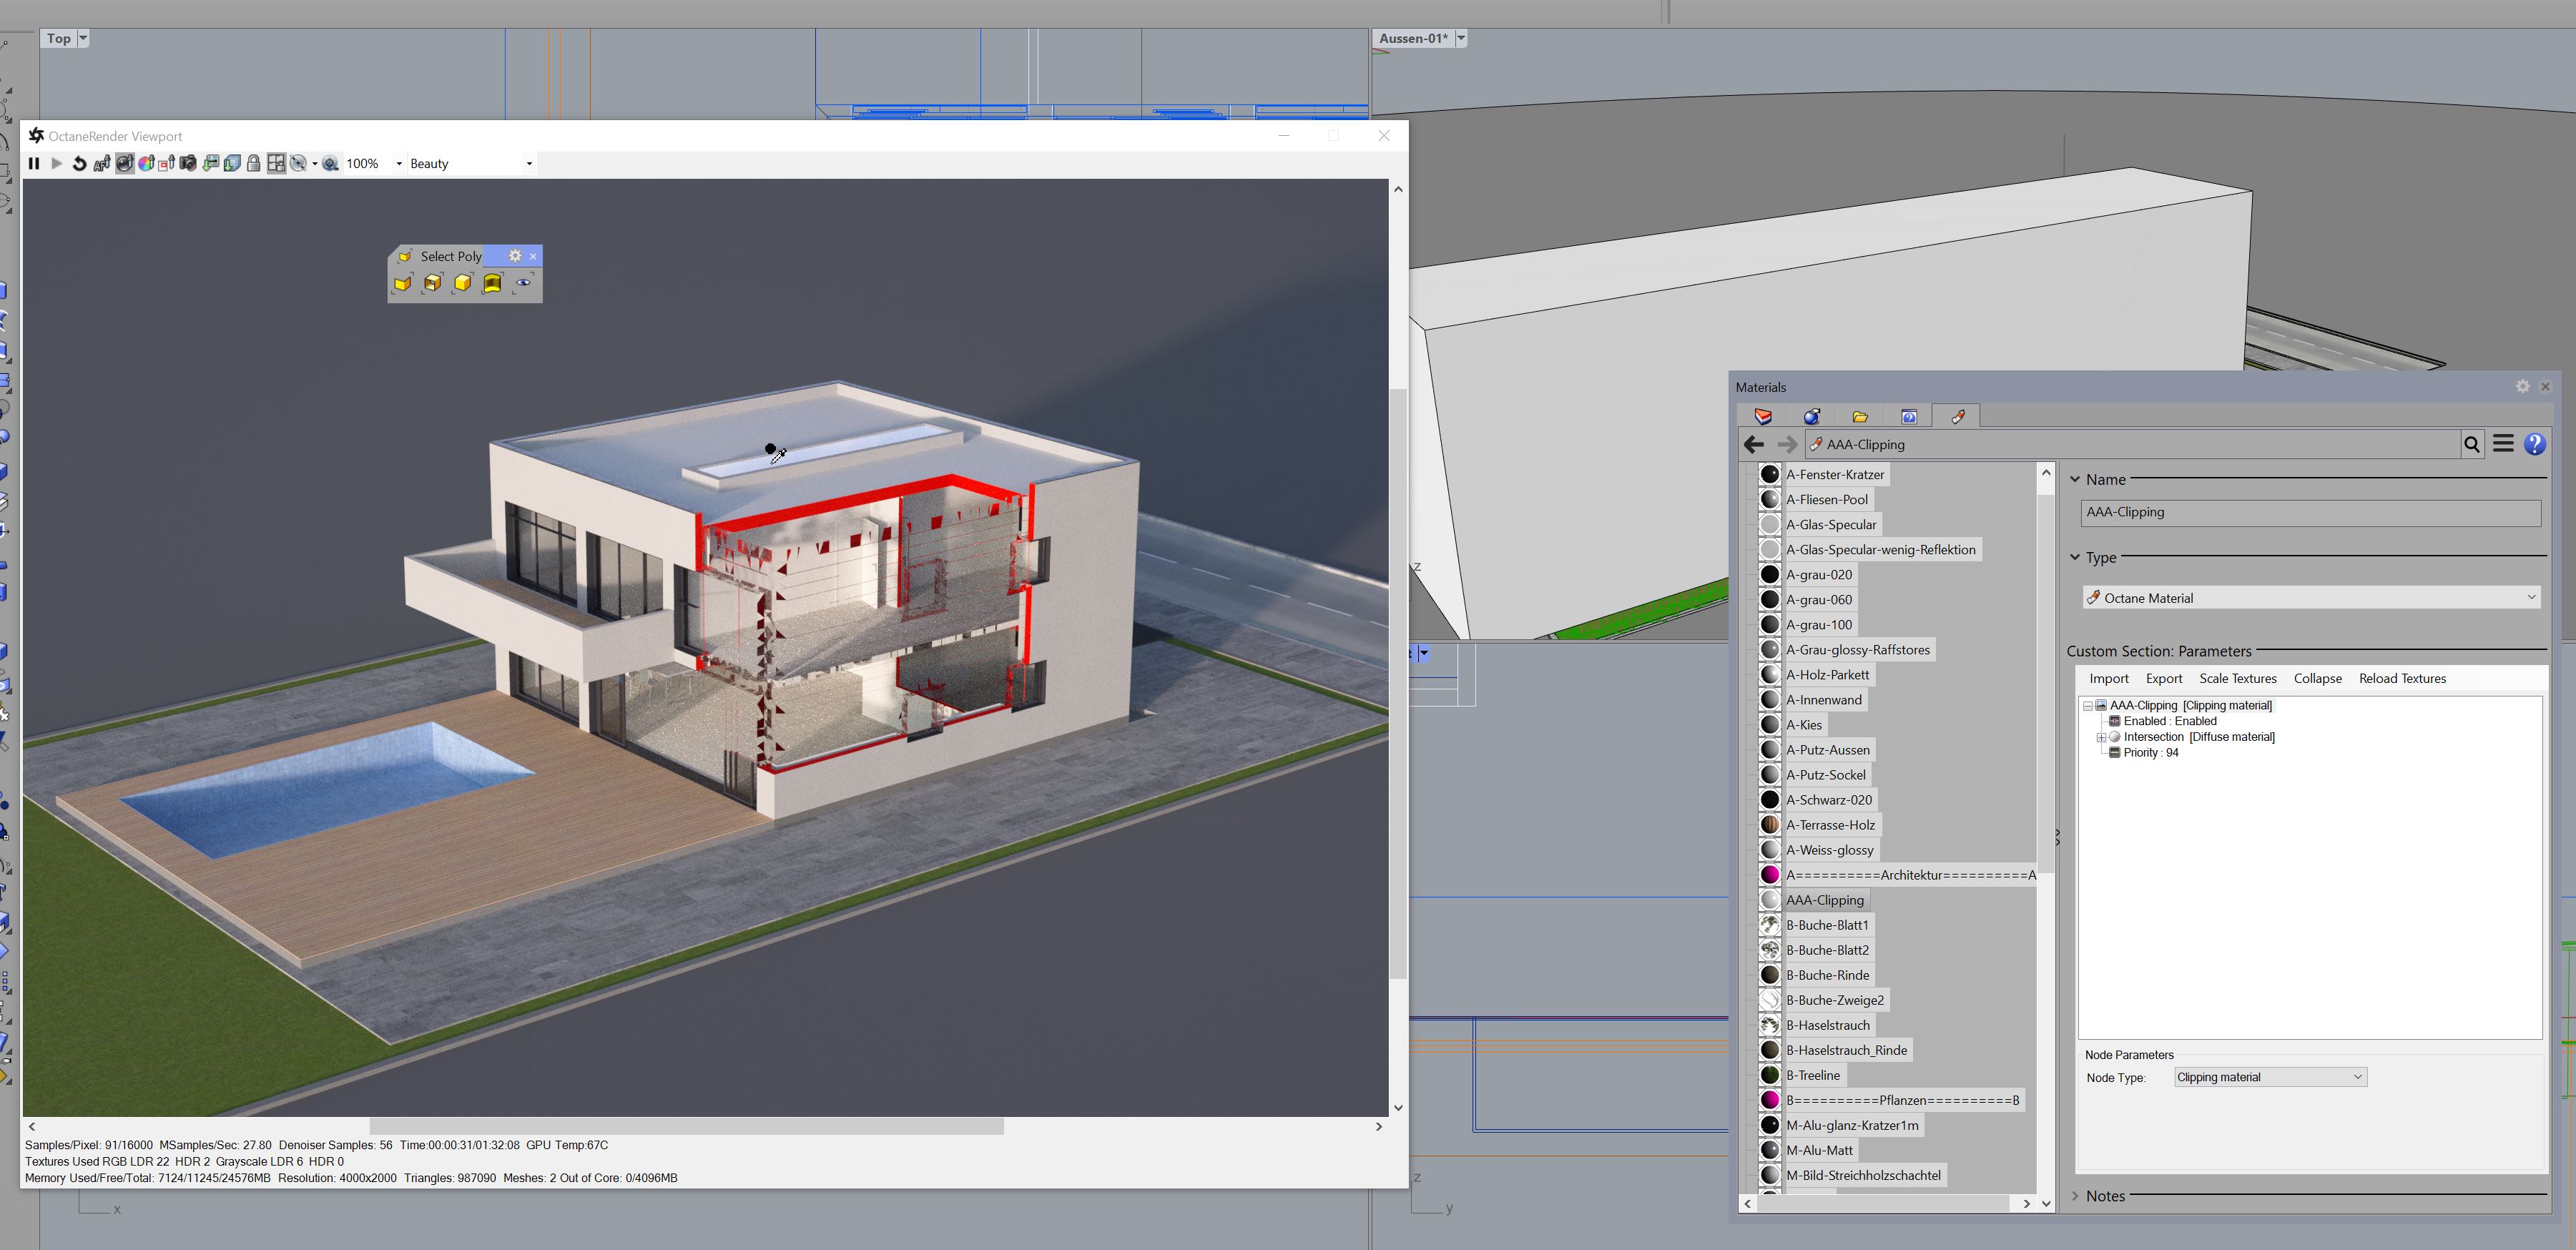Switch to the Layers tab in the Materials panel
The width and height of the screenshot is (2576, 1250).
[1763, 417]
